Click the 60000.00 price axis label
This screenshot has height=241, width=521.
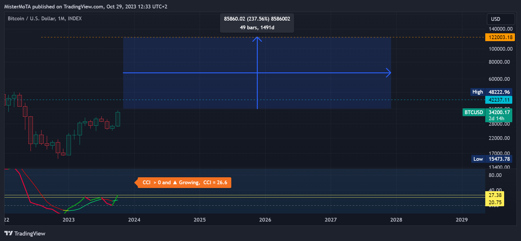(499, 79)
